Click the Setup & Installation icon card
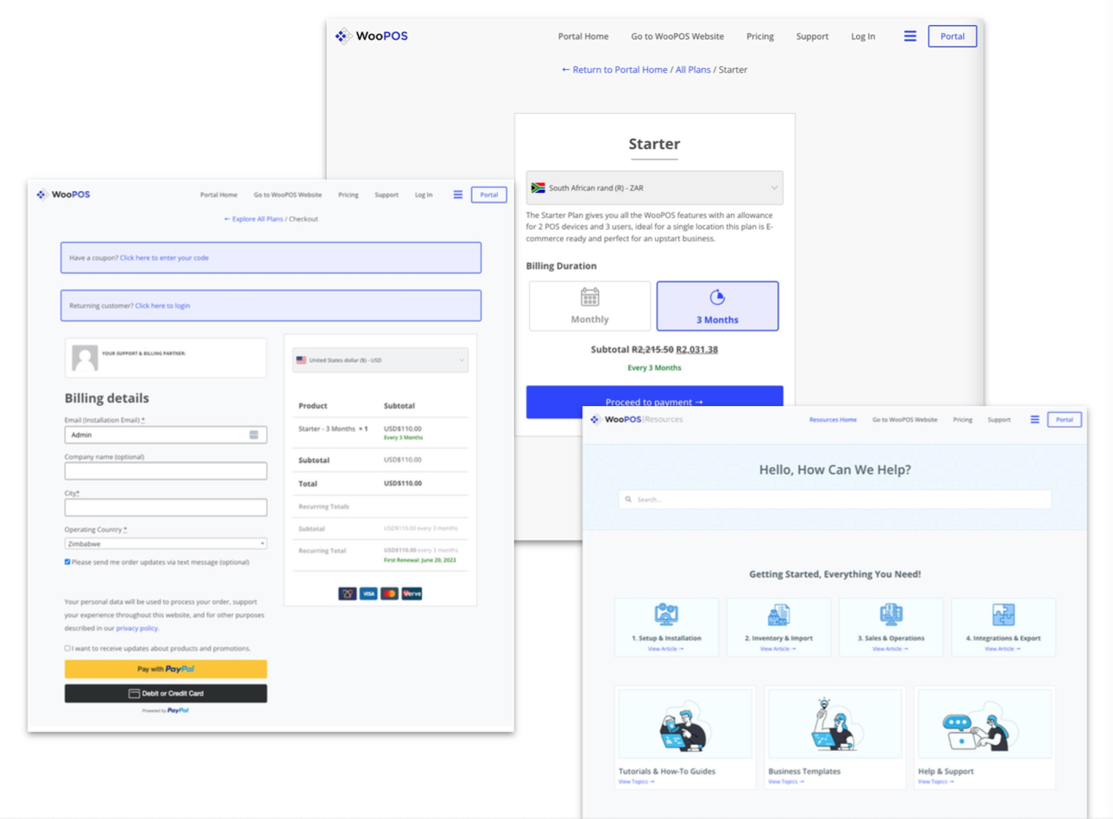Image resolution: width=1113 pixels, height=819 pixels. [666, 627]
